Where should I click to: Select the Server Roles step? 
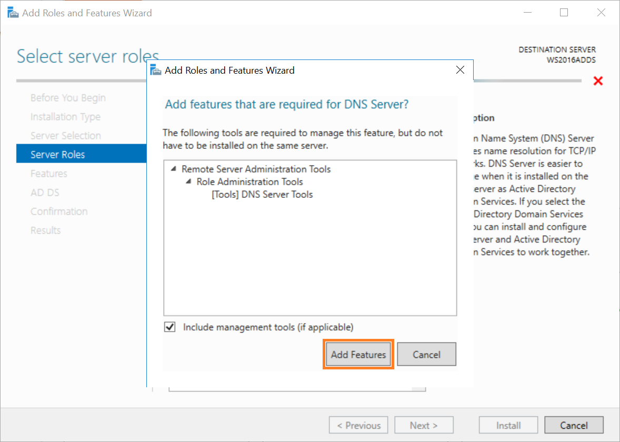pos(82,154)
